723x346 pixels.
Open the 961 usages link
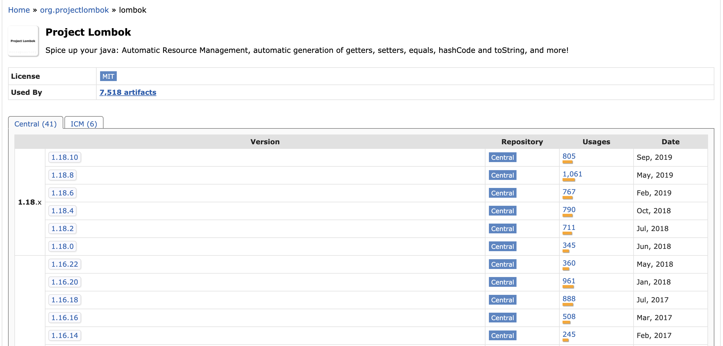(569, 281)
